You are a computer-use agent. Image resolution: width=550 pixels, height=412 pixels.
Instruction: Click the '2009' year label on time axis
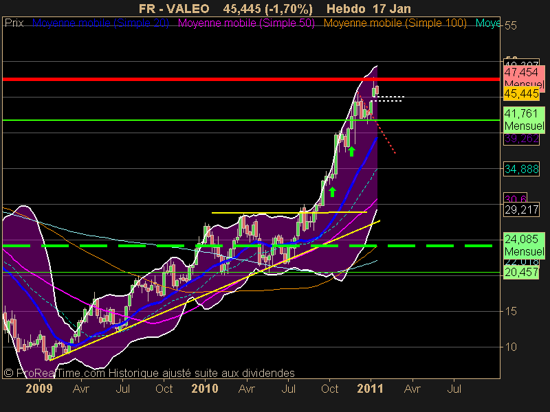39,389
